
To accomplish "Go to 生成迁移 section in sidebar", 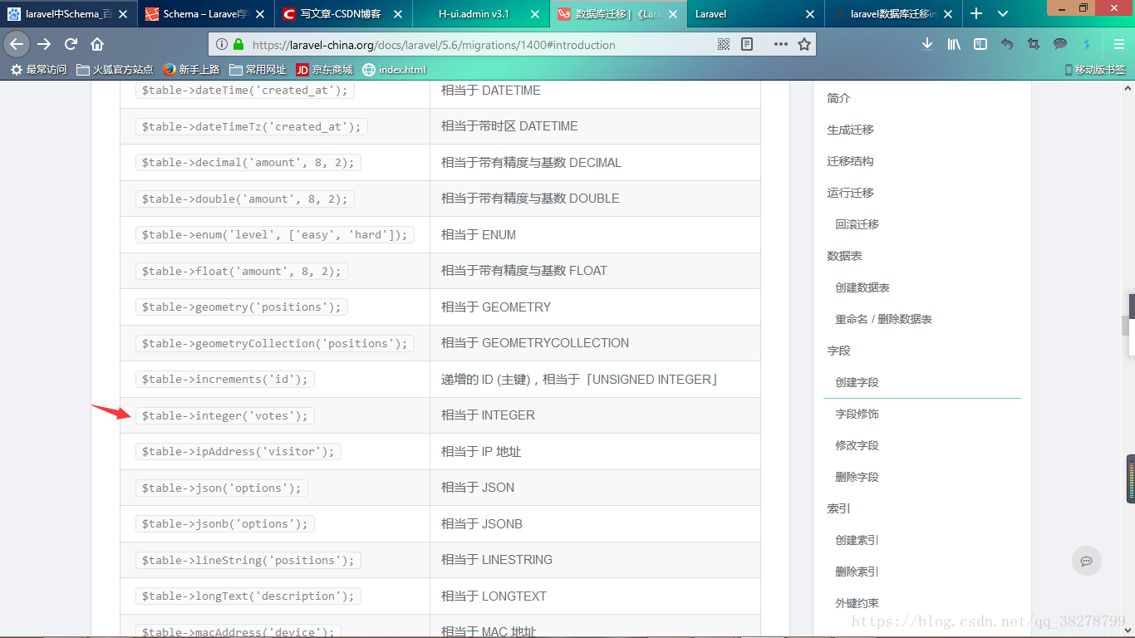I will pyautogui.click(x=850, y=130).
